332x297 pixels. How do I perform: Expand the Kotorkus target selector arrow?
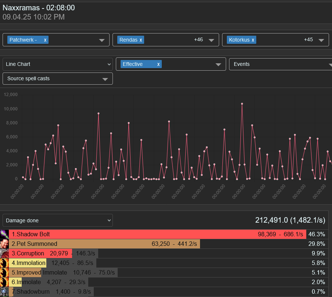click(321, 40)
